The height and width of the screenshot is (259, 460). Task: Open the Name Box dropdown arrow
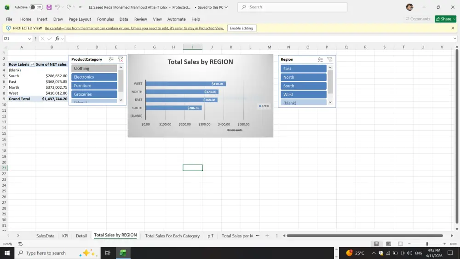coord(29,39)
